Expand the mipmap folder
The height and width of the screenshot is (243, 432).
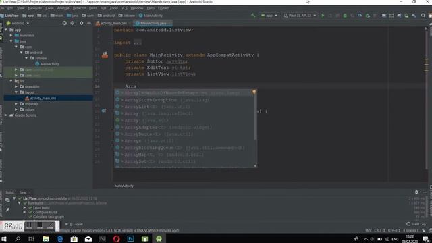point(16,104)
